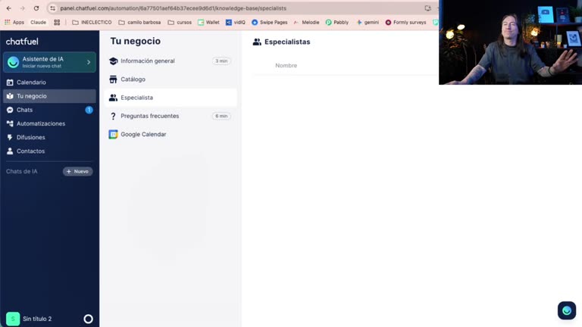The width and height of the screenshot is (582, 327).
Task: Click the graduation cap icon for Información general
Action: pos(113,61)
